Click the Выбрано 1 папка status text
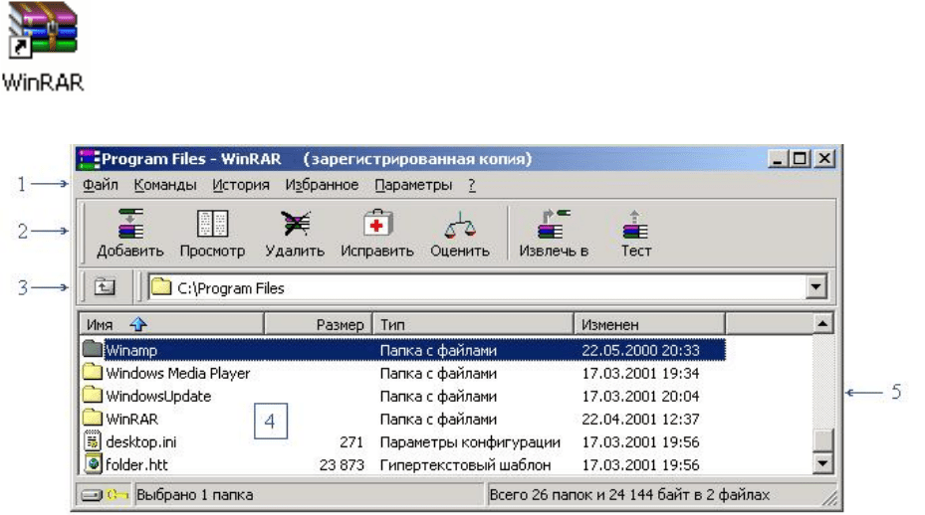Image resolution: width=925 pixels, height=515 pixels. (x=195, y=494)
